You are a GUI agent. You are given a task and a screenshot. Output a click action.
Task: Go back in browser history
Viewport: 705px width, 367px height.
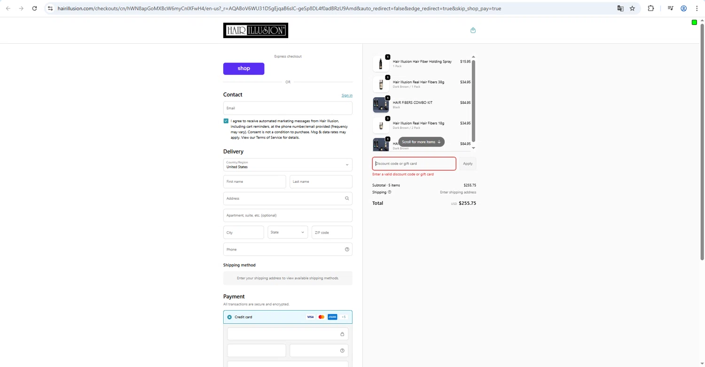[8, 8]
